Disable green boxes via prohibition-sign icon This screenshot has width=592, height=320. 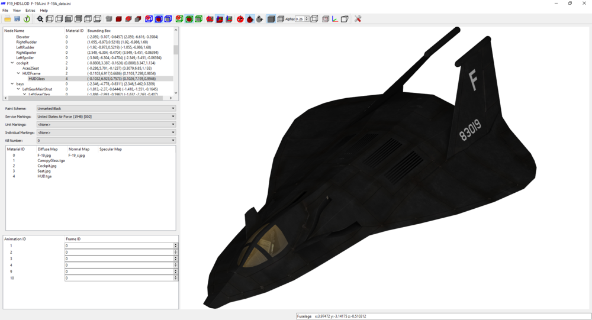[x=179, y=19]
